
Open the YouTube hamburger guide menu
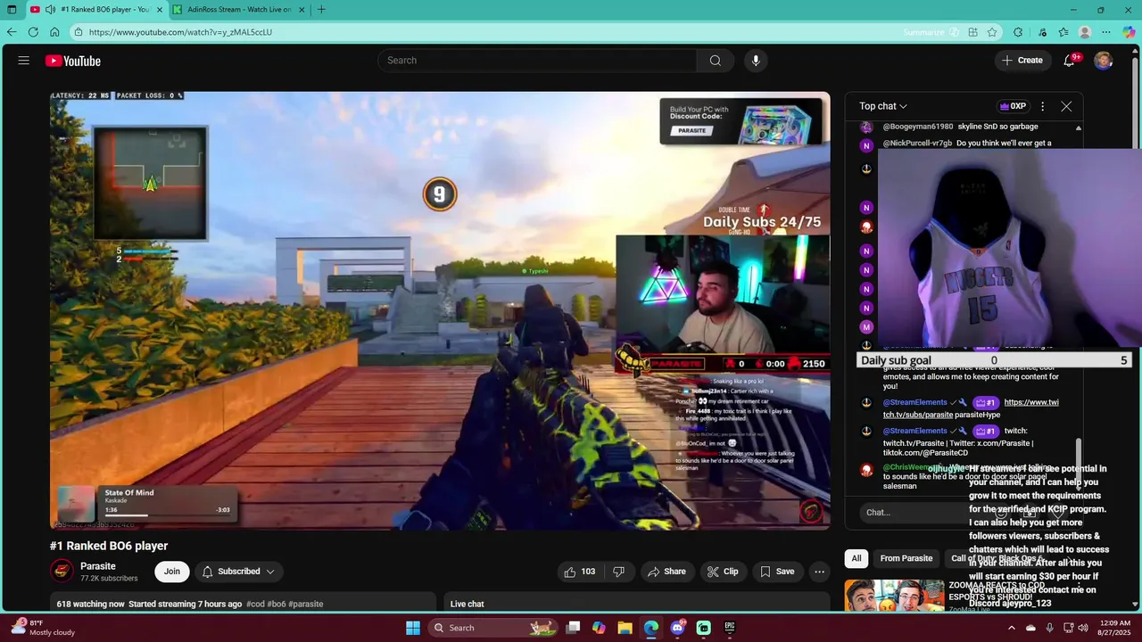pyautogui.click(x=23, y=61)
